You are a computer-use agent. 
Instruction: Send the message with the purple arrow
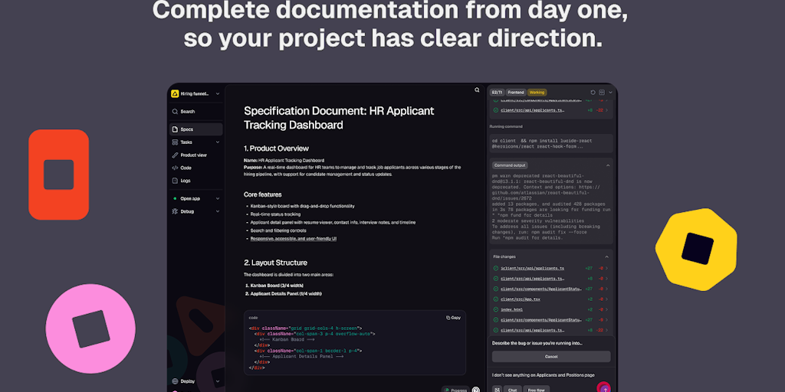(x=604, y=388)
